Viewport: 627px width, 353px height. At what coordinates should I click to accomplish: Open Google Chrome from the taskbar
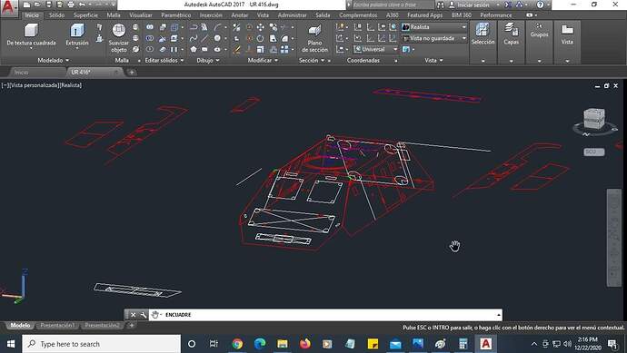click(x=237, y=344)
